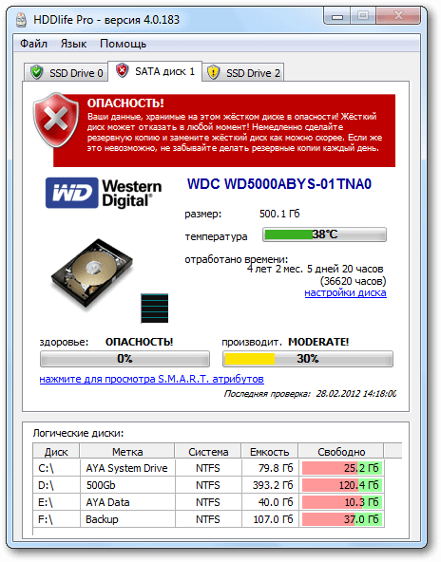This screenshot has width=441, height=562.
Task: Select the SATA диск 1 tab
Action: [x=155, y=71]
